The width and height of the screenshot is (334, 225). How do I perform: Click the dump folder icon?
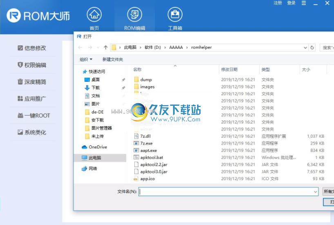pyautogui.click(x=136, y=80)
